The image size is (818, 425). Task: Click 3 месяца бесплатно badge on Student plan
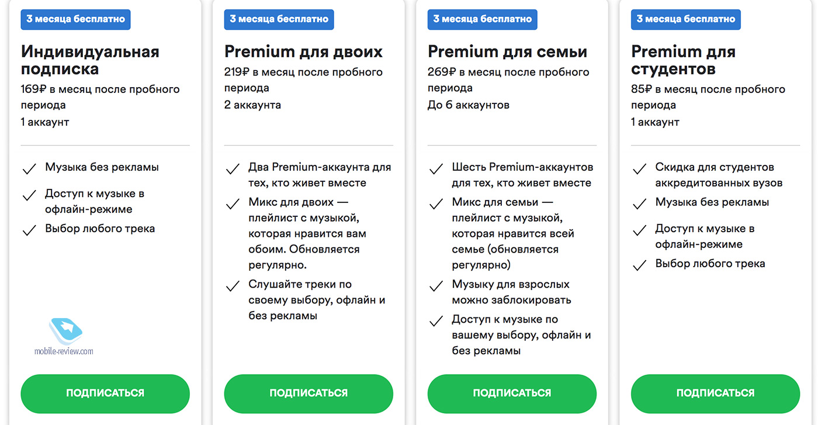click(685, 19)
